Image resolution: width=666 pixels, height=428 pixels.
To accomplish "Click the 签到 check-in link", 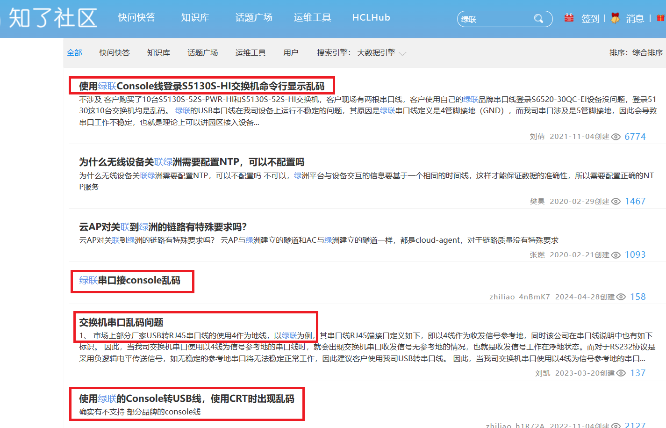I will coord(590,19).
